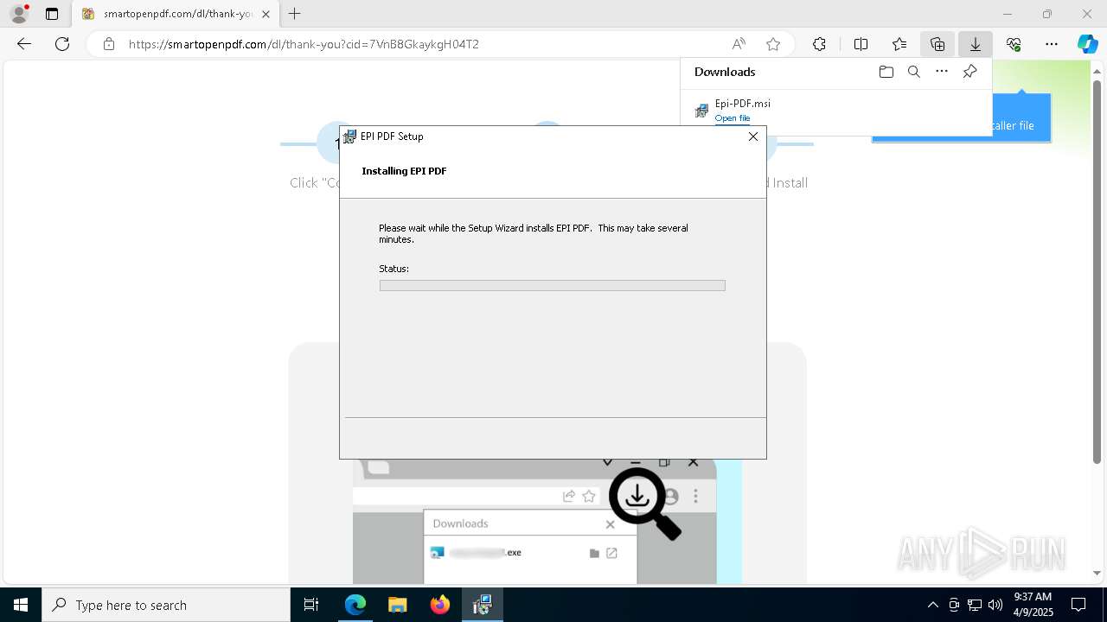
Task: Launch Copilot sidebar
Action: [x=1087, y=44]
